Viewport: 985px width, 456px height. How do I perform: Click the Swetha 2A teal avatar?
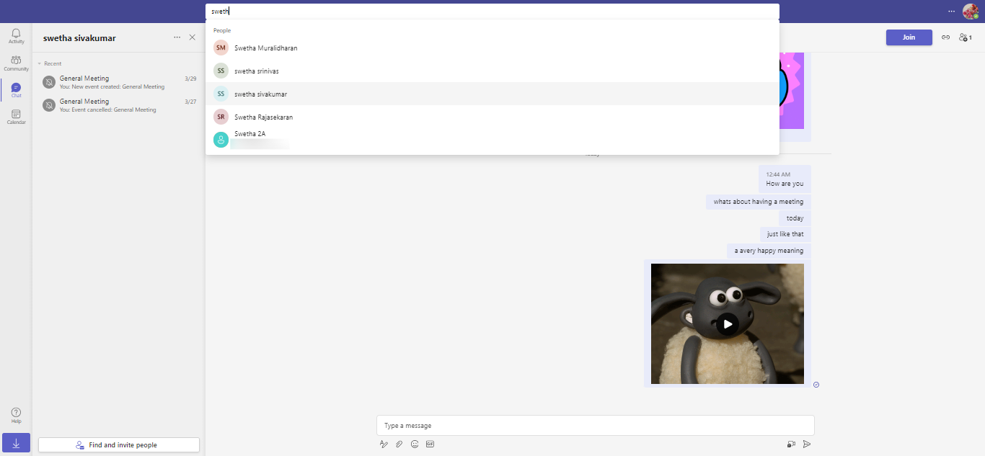221,140
